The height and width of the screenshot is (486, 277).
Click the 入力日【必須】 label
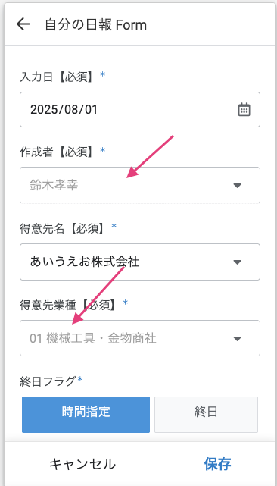58,77
